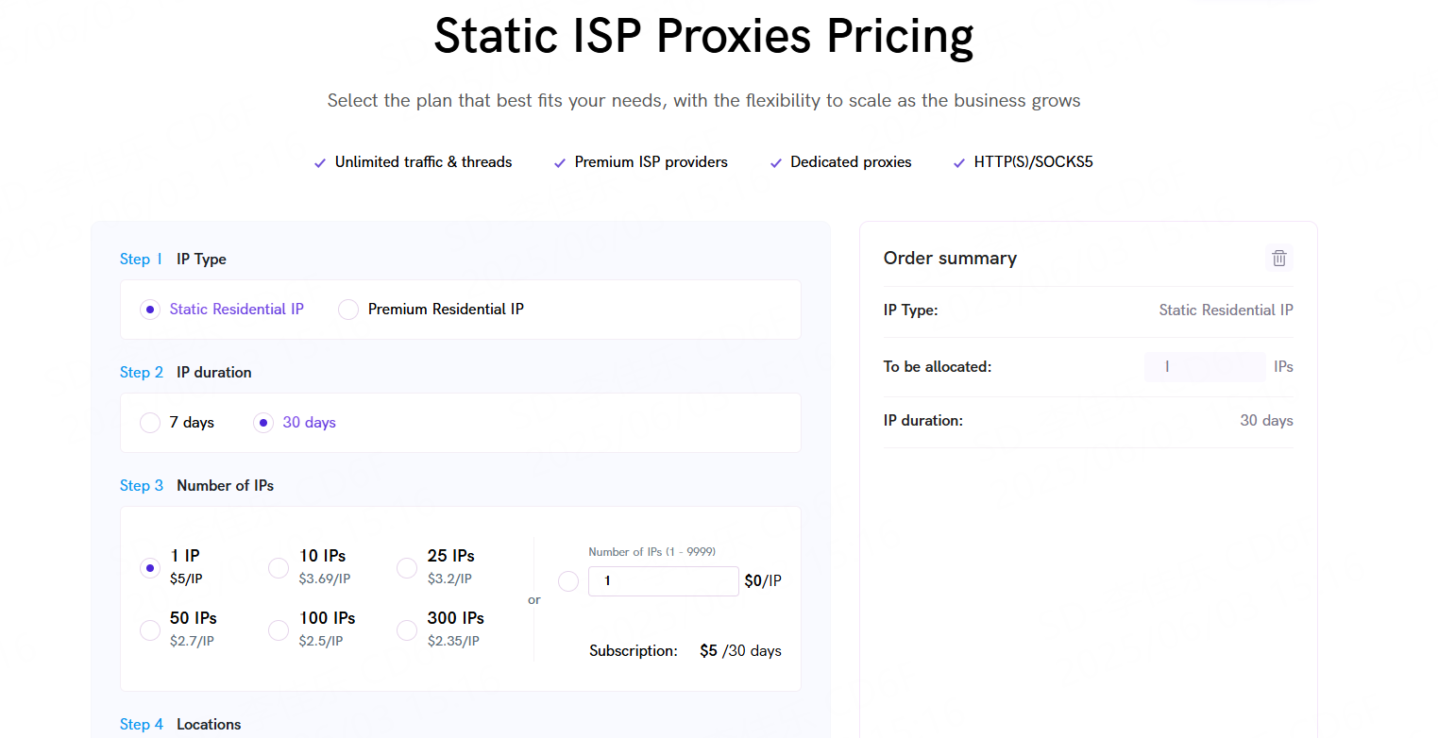Select the 25 IPs at $3.2/IP
The width and height of the screenshot is (1438, 738).
pyautogui.click(x=407, y=568)
